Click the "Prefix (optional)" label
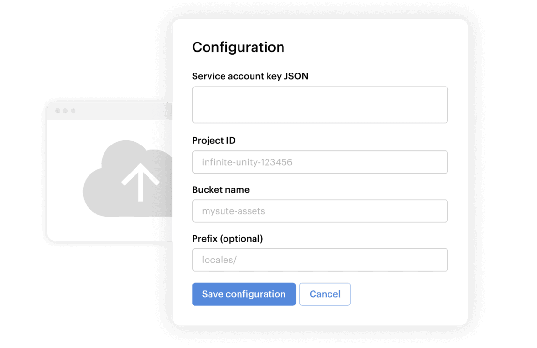This screenshot has width=537, height=348. click(227, 239)
